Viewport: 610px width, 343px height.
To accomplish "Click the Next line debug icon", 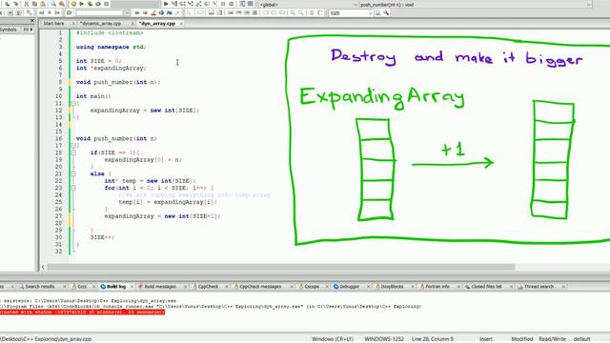I will [182, 4].
